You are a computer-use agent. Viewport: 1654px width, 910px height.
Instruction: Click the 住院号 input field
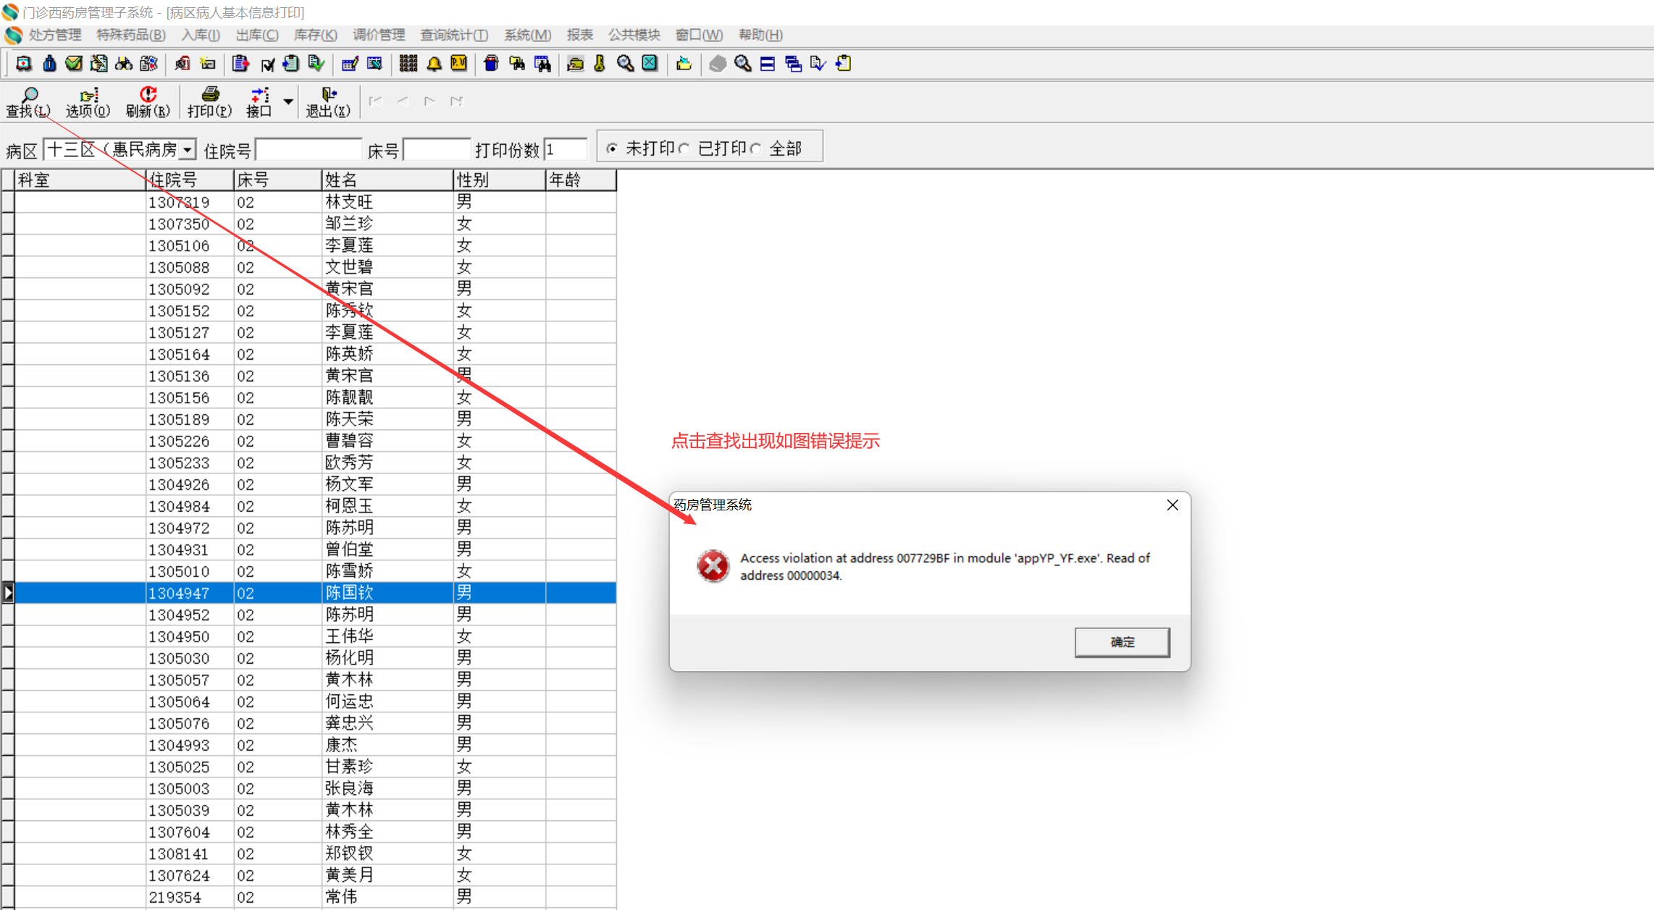tap(308, 150)
